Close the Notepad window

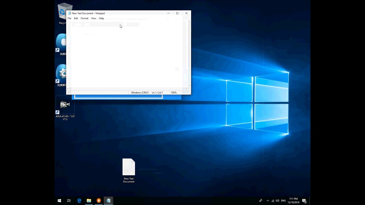(x=186, y=13)
